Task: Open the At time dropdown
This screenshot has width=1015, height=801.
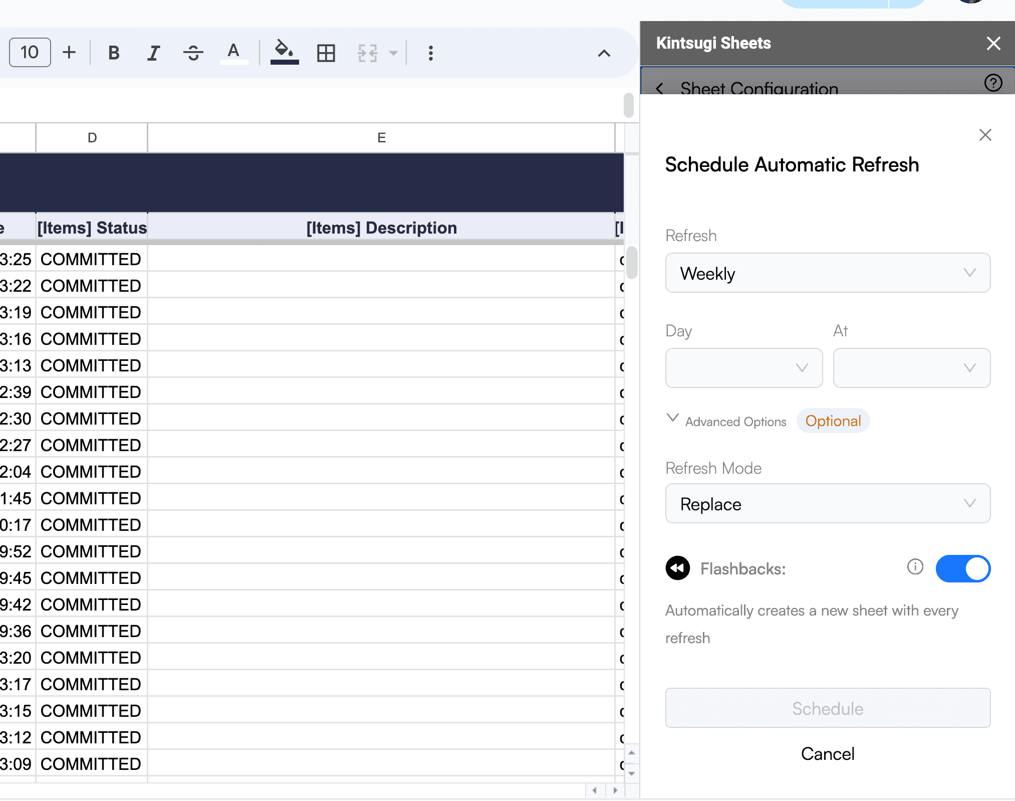Action: (911, 368)
